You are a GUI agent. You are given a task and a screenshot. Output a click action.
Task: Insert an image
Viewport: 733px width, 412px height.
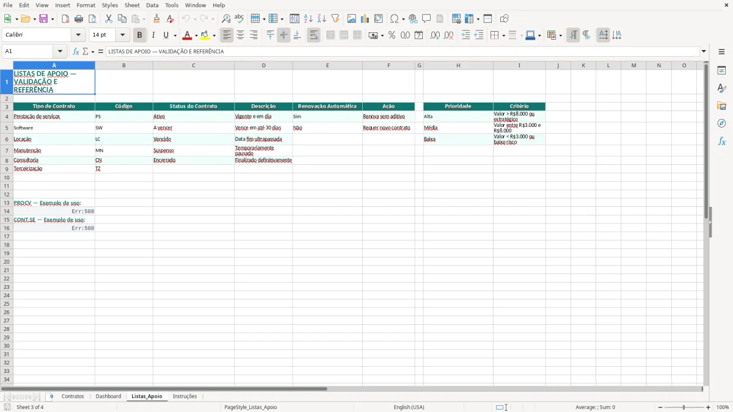(352, 19)
